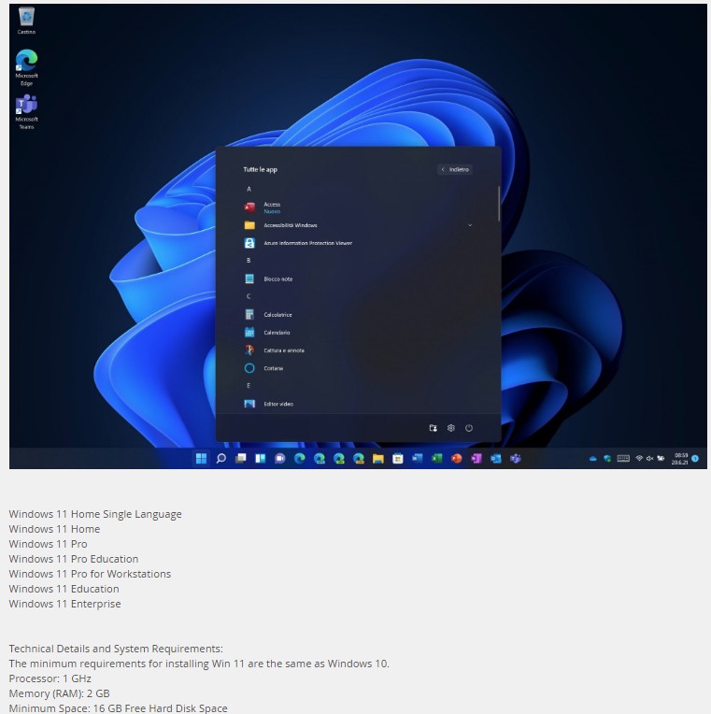Click the 'Windows 11 Pro' line
The image size is (711, 714).
[48, 544]
